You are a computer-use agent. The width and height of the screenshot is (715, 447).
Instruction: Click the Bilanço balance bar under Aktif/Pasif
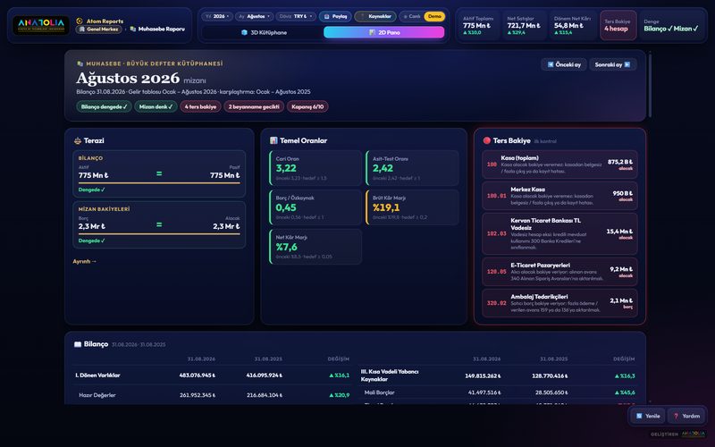(x=159, y=183)
